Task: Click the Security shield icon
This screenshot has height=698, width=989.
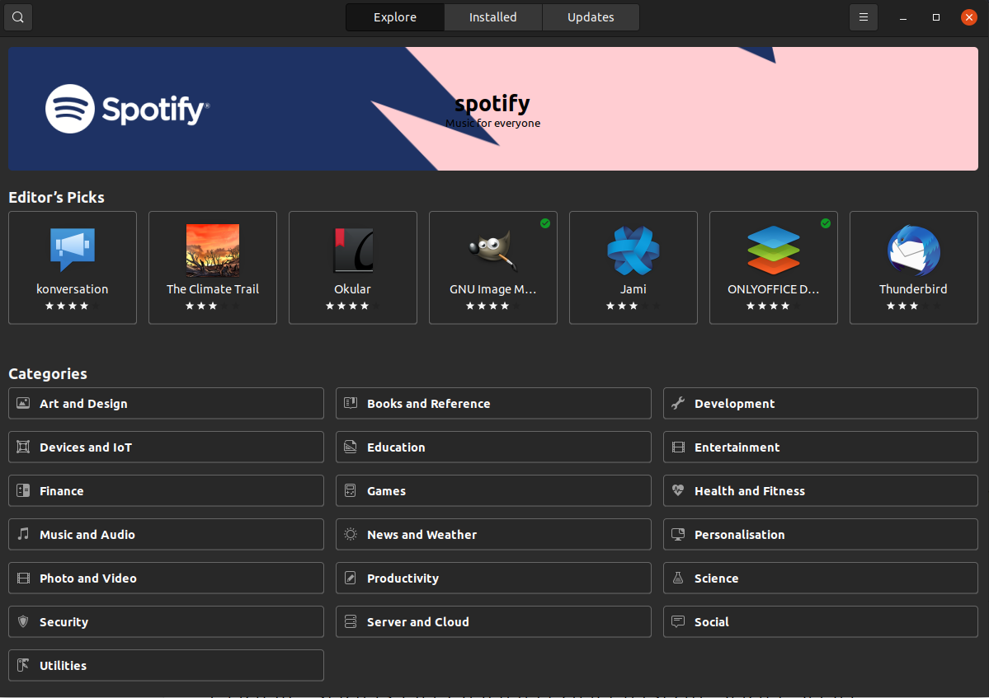Action: click(23, 621)
